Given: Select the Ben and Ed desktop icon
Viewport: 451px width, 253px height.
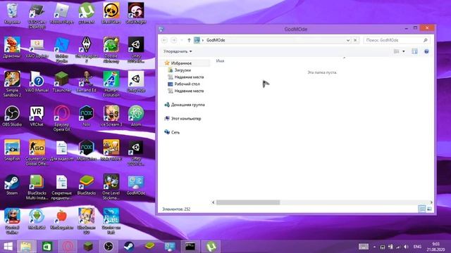Looking at the screenshot, I should click(87, 82).
